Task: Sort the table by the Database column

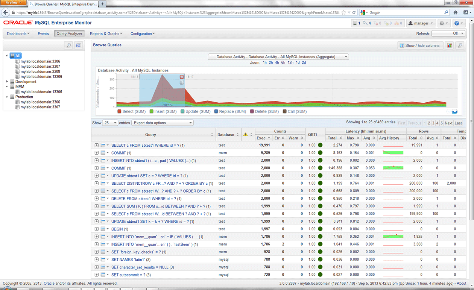Action: (228, 135)
